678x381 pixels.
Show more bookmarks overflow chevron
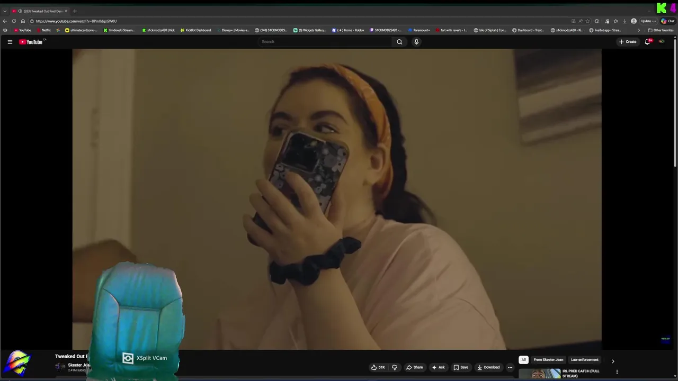click(x=638, y=30)
